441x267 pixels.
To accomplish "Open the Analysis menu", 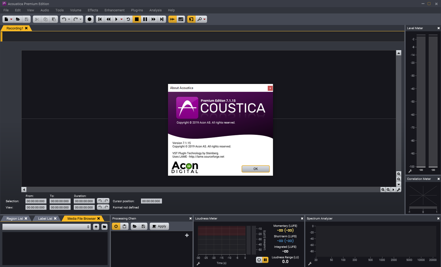I will pos(155,10).
